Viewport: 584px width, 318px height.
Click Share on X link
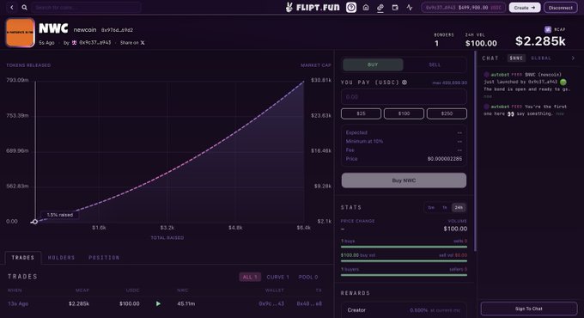pos(132,42)
